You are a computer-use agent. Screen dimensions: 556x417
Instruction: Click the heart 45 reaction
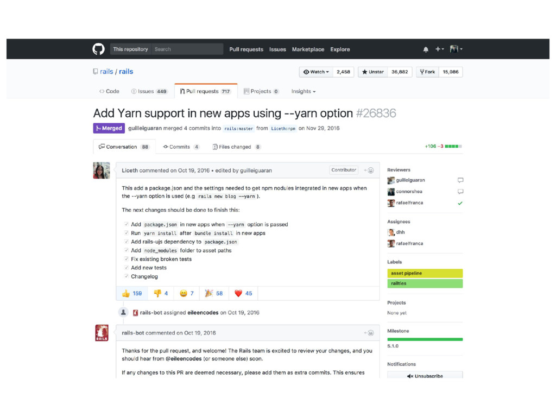pos(243,294)
